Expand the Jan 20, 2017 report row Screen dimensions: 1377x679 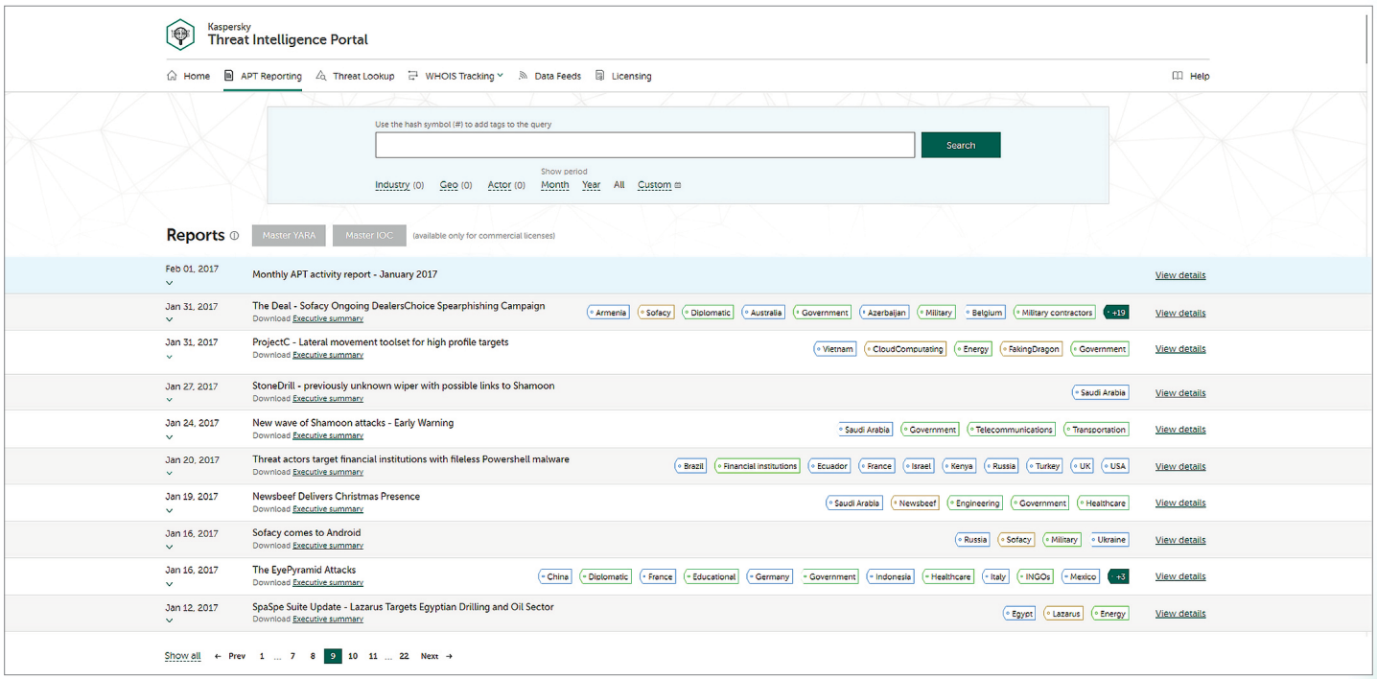coord(170,473)
